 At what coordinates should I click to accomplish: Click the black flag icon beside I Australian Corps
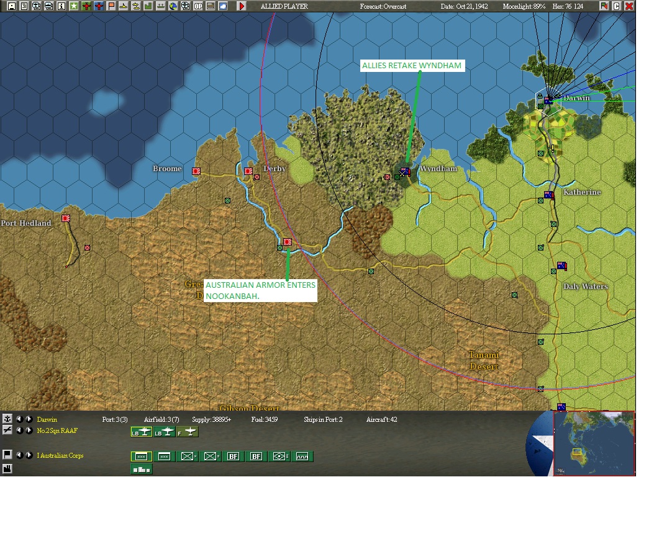click(7, 455)
